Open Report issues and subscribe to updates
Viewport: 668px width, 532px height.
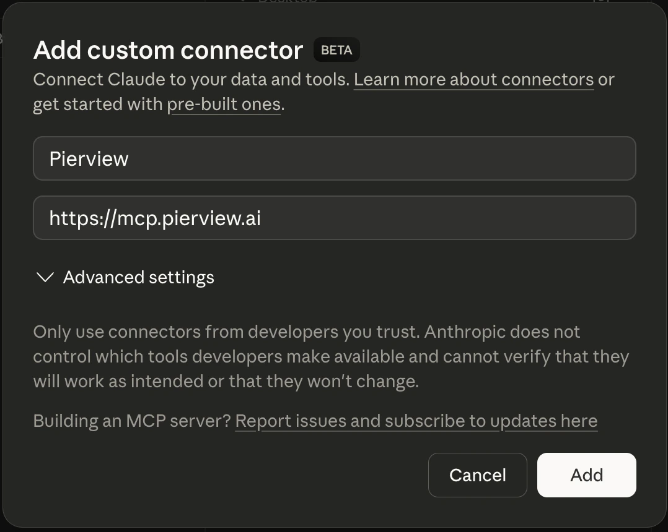[x=416, y=421]
